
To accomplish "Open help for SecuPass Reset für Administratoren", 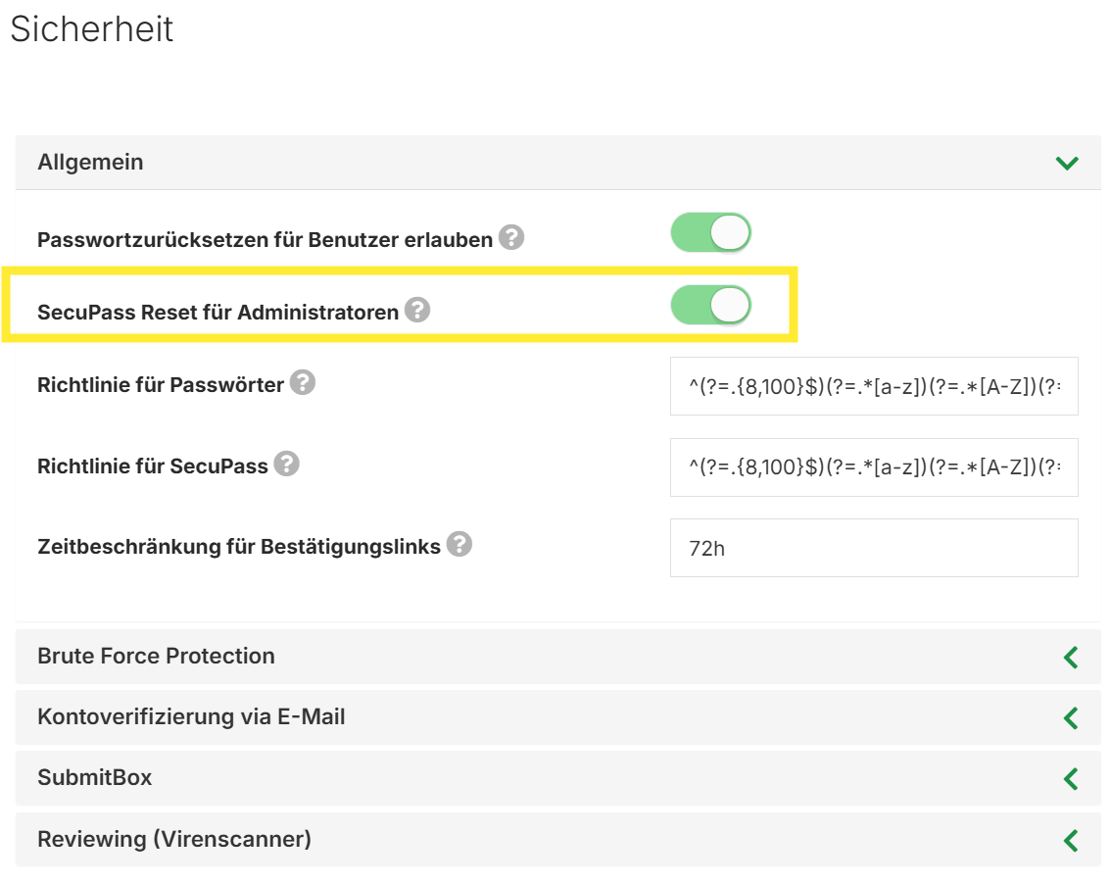I will (x=417, y=311).
